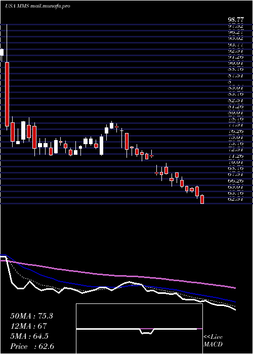This screenshot has height=354, width=253.
Task: Click the first white candlestick at far left
Action: [2, 53]
